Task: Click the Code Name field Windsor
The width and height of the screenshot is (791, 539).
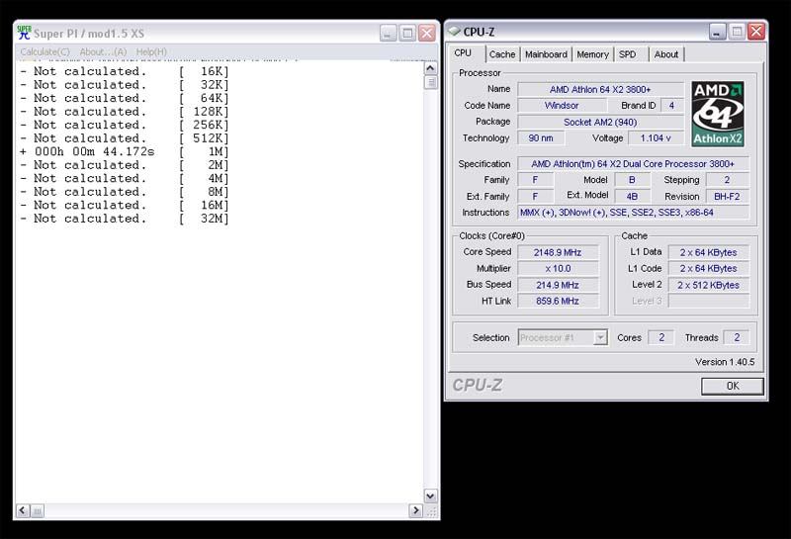Action: [562, 106]
